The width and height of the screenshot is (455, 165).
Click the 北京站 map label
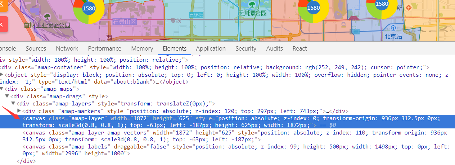(393, 36)
